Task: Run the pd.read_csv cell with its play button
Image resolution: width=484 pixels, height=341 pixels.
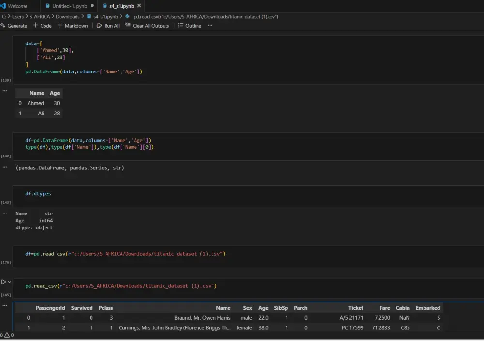Action: point(3,281)
